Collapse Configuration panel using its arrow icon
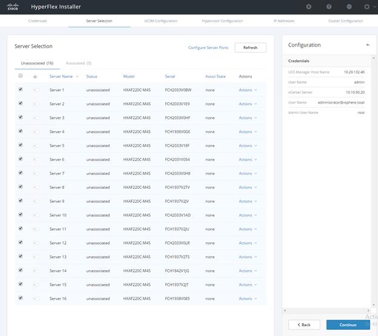This screenshot has width=378, height=336. coord(368,45)
